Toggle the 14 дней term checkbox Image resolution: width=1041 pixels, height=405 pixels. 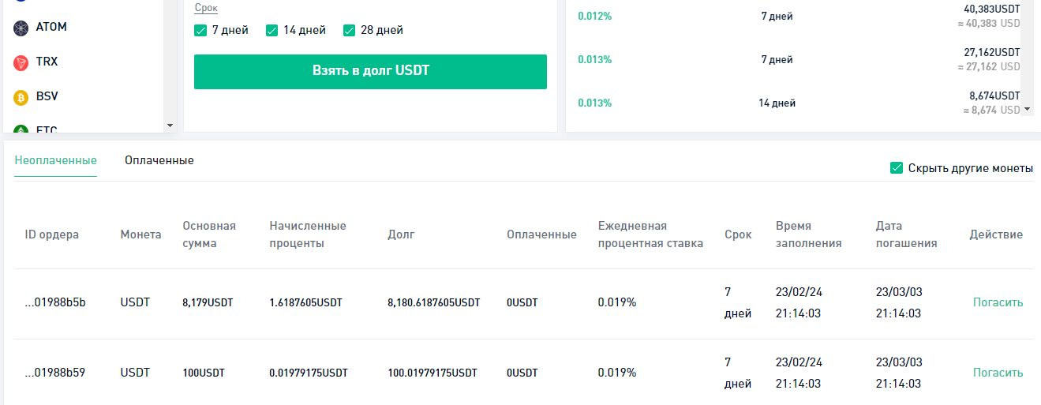(x=272, y=31)
